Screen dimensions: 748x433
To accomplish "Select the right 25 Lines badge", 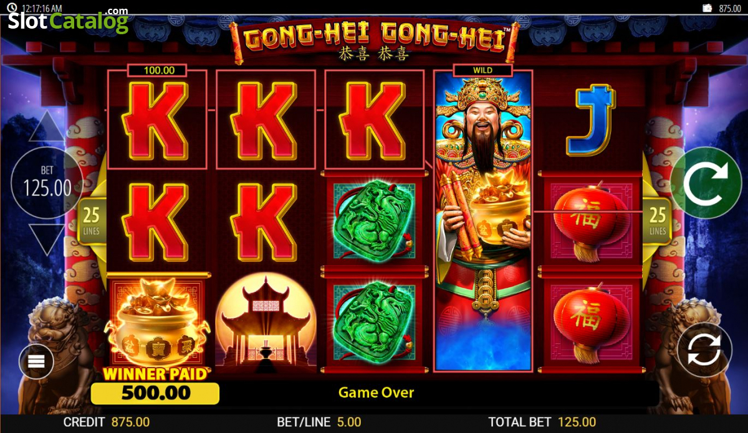I will [x=658, y=221].
